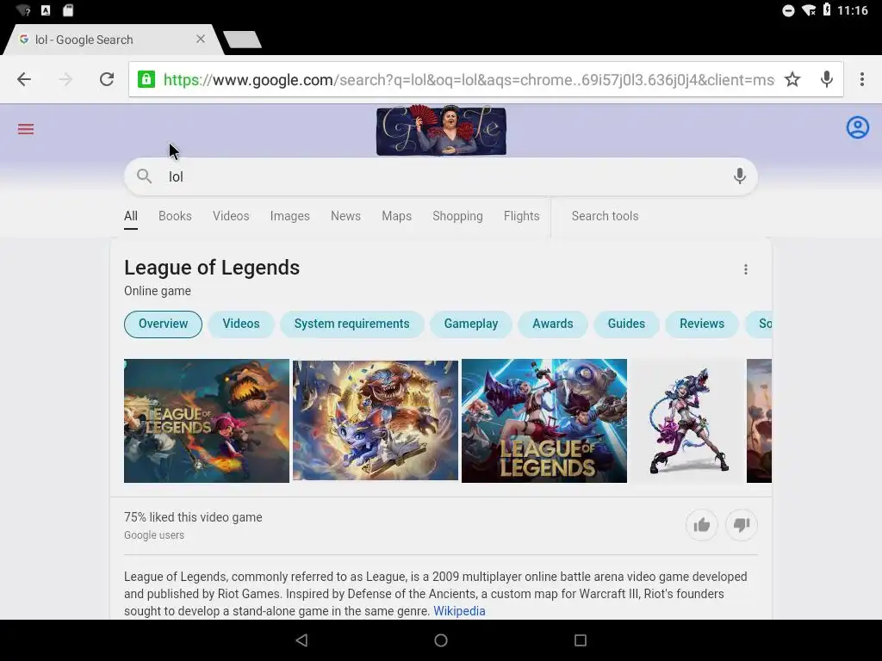
Task: Switch to News results
Action: (345, 216)
